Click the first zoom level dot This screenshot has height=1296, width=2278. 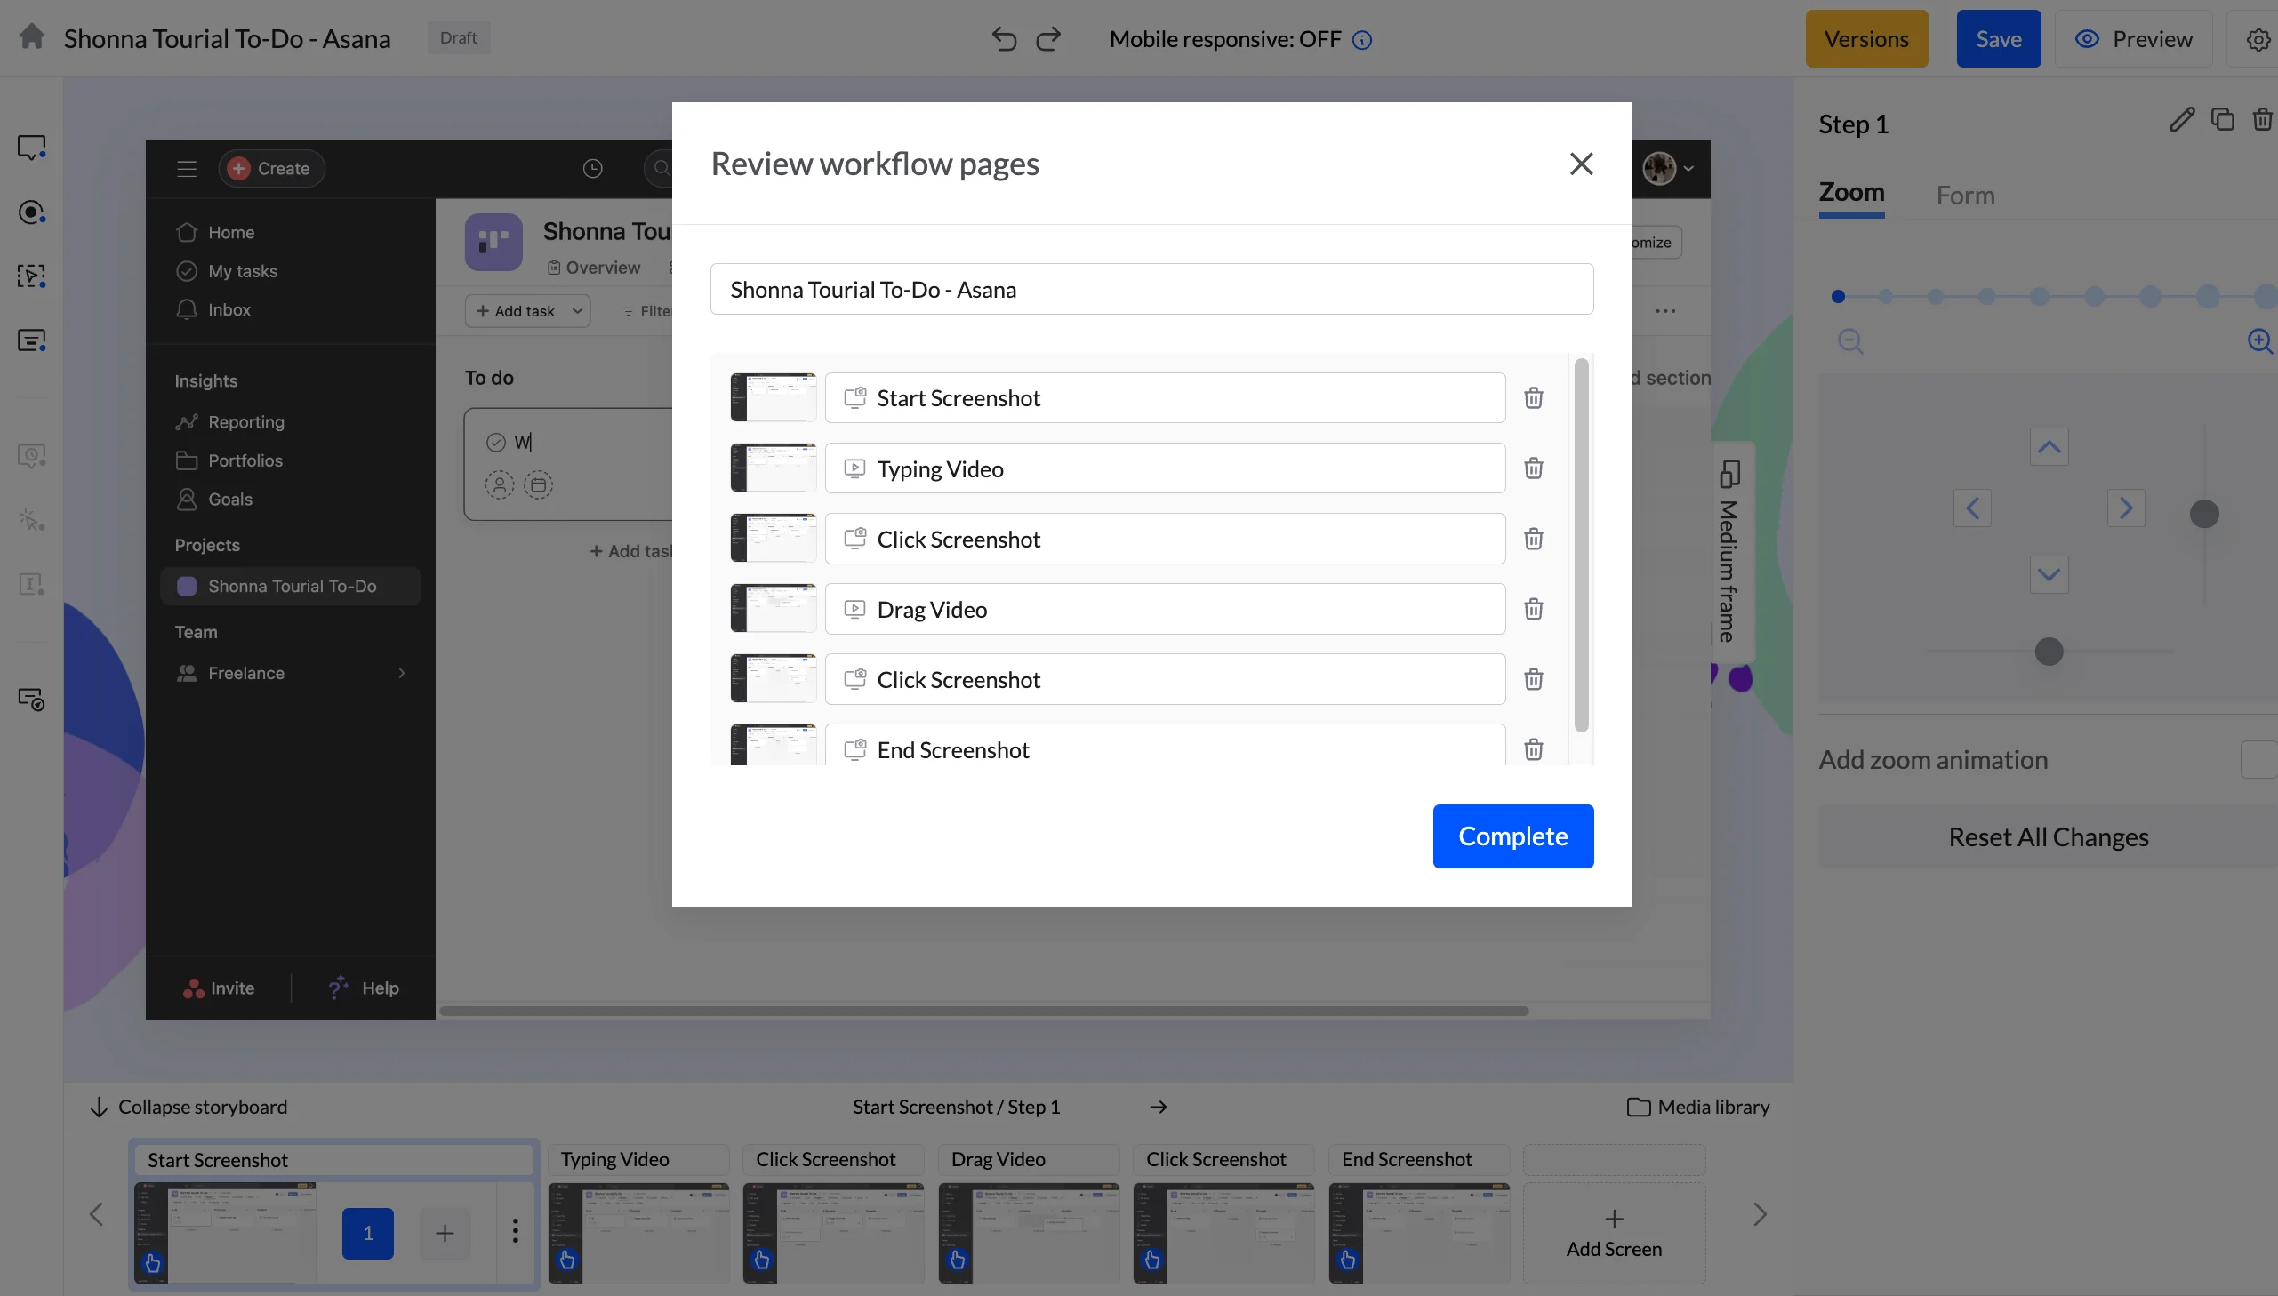(x=1837, y=296)
